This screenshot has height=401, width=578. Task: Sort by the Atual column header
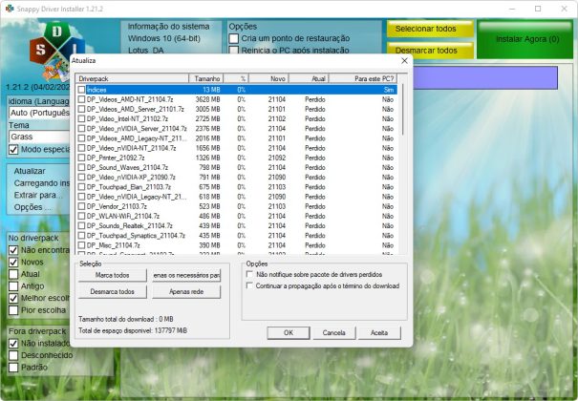(x=309, y=78)
